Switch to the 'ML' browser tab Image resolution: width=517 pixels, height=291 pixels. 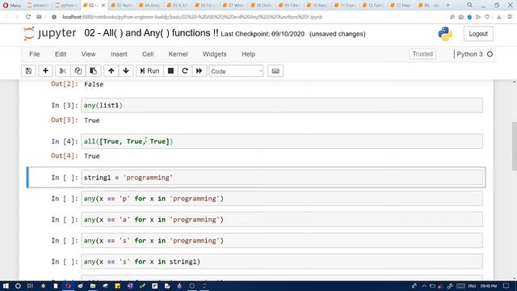click(429, 6)
